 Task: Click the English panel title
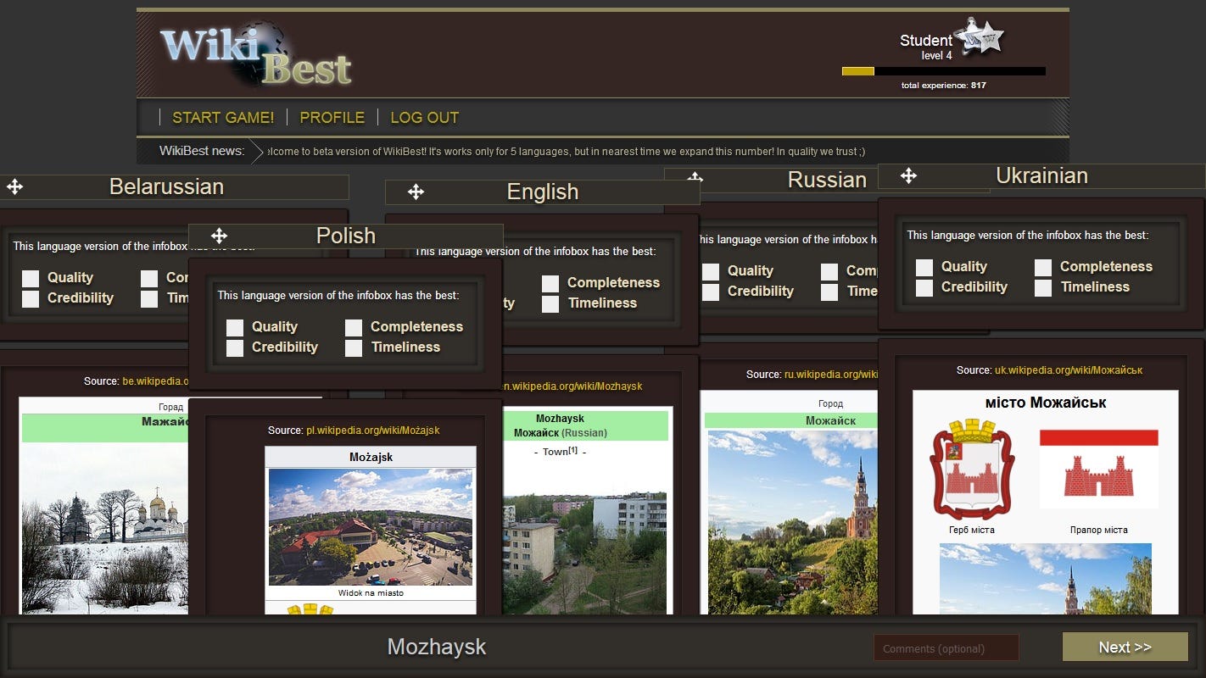(x=543, y=192)
